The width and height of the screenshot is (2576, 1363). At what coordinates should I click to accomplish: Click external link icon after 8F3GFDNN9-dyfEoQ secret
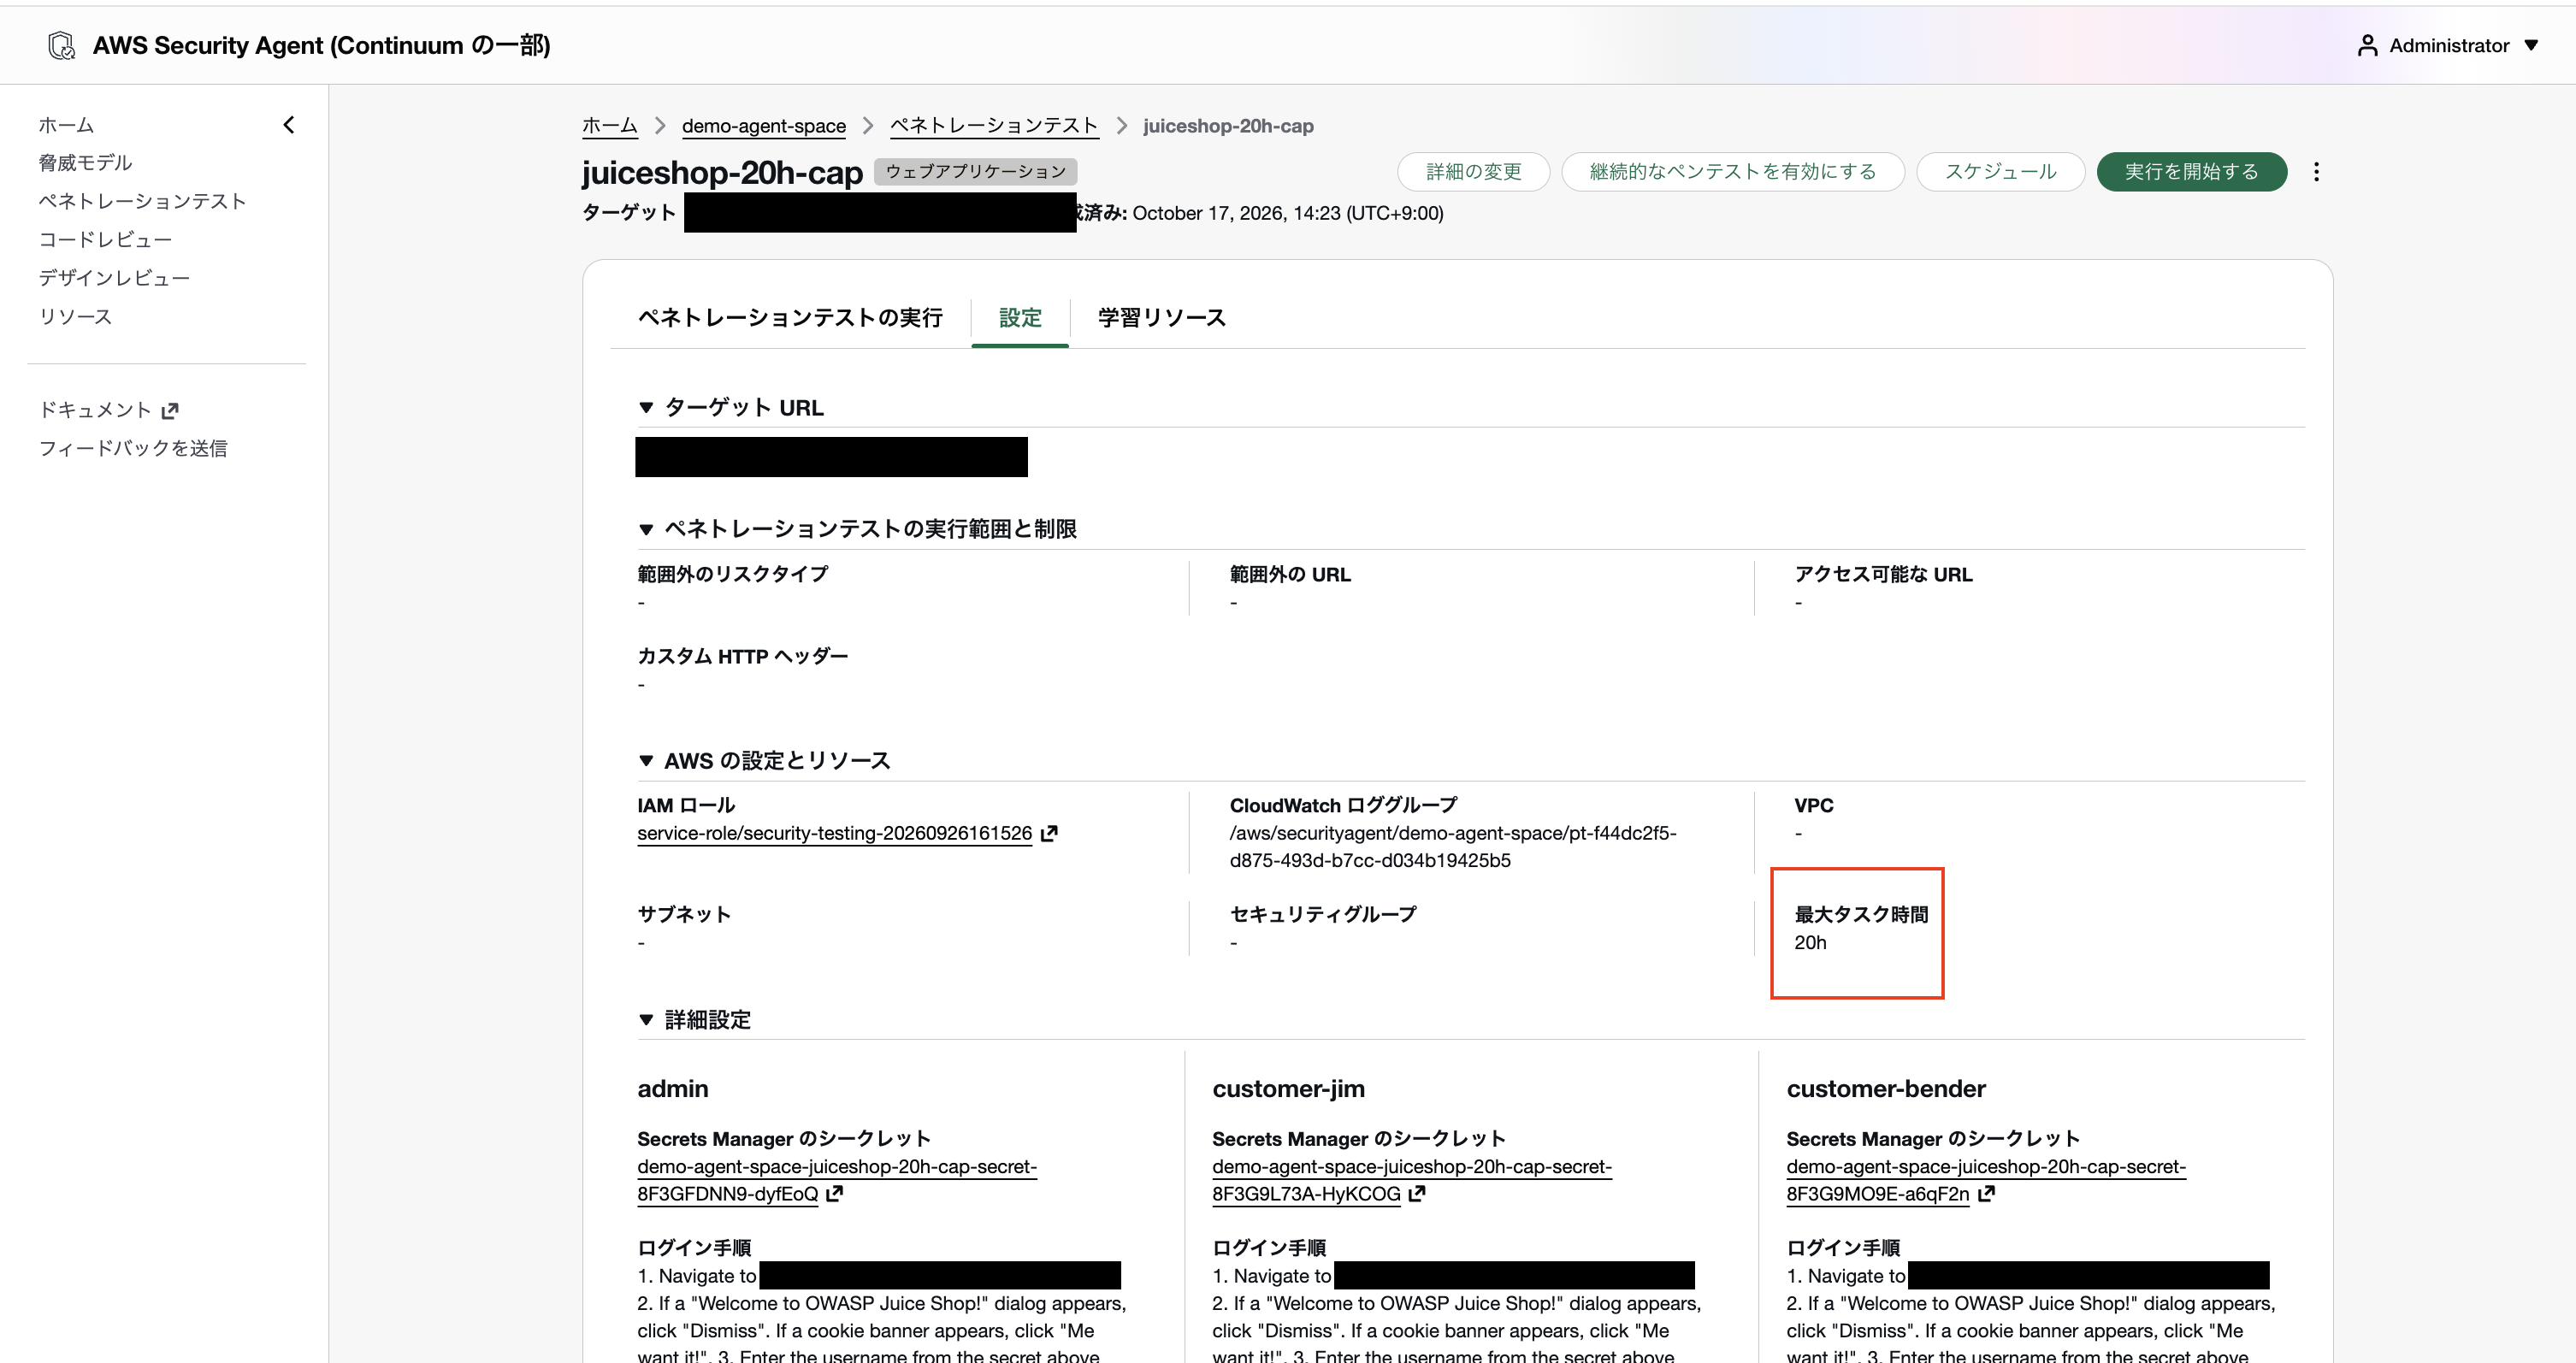(835, 1193)
